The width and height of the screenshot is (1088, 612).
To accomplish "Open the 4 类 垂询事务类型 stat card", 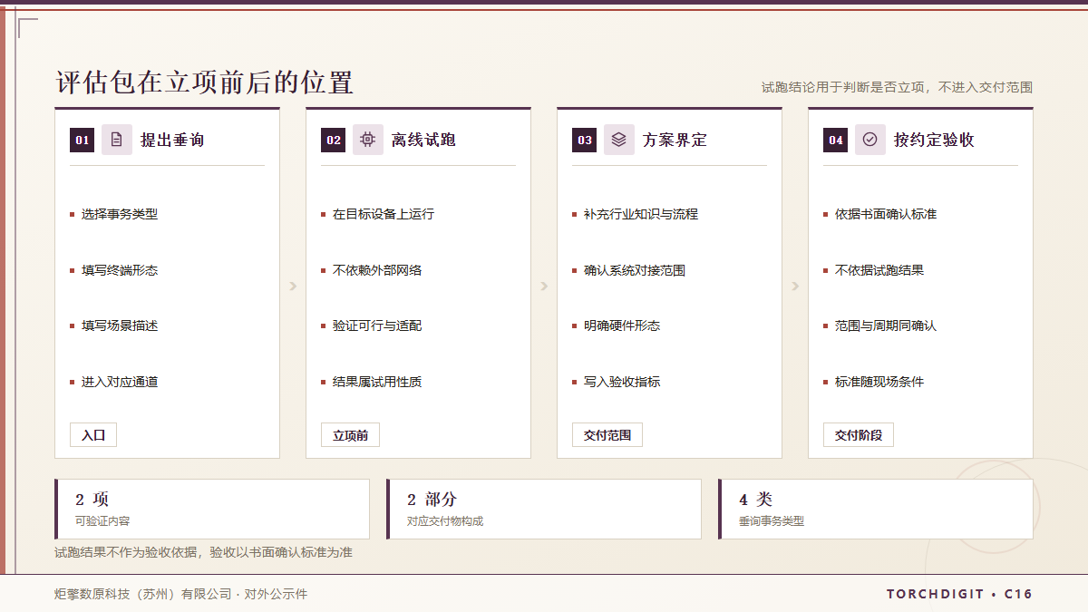I will click(x=876, y=509).
